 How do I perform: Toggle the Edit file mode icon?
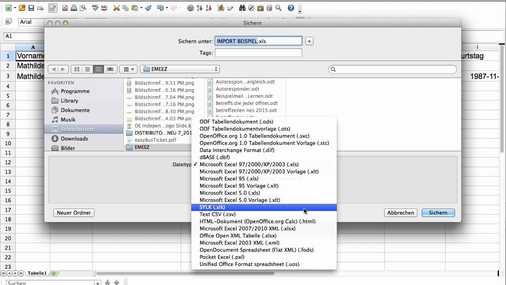(x=53, y=8)
